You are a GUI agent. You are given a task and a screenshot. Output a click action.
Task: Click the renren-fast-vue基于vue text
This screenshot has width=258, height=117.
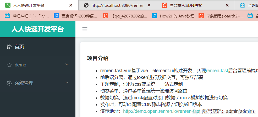click(125, 71)
